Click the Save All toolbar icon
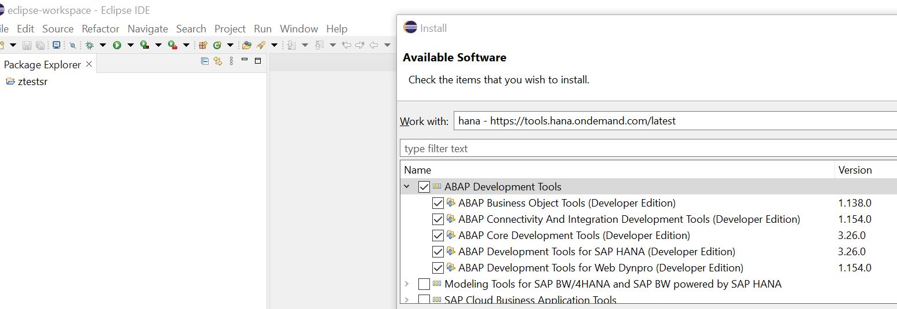This screenshot has width=897, height=309. [x=40, y=45]
